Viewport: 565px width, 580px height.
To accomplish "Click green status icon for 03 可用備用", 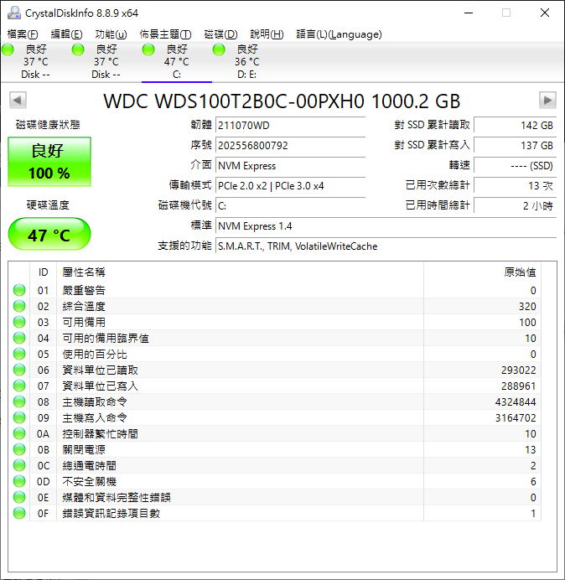I will tap(19, 322).
